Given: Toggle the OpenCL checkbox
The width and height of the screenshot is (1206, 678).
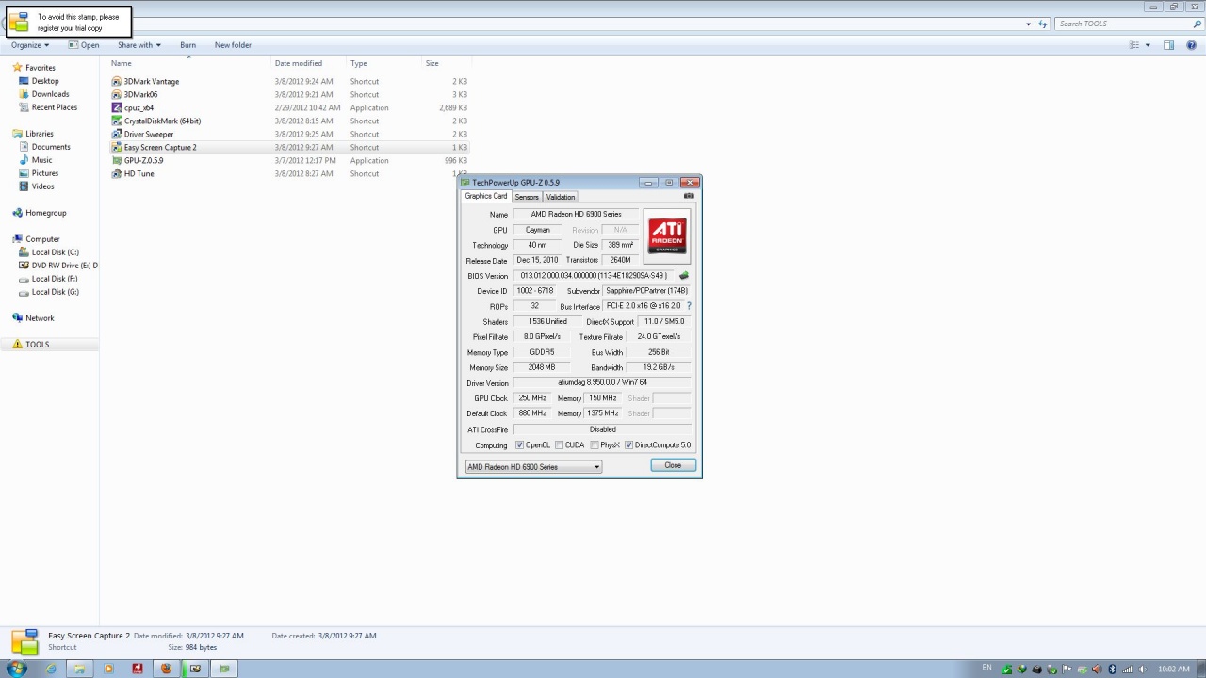Looking at the screenshot, I should coord(519,445).
